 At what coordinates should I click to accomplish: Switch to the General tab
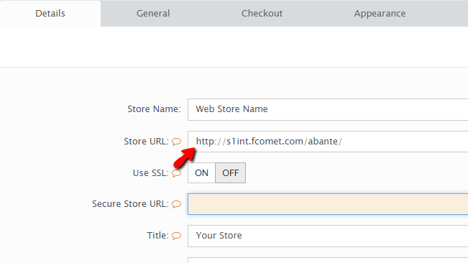point(153,14)
